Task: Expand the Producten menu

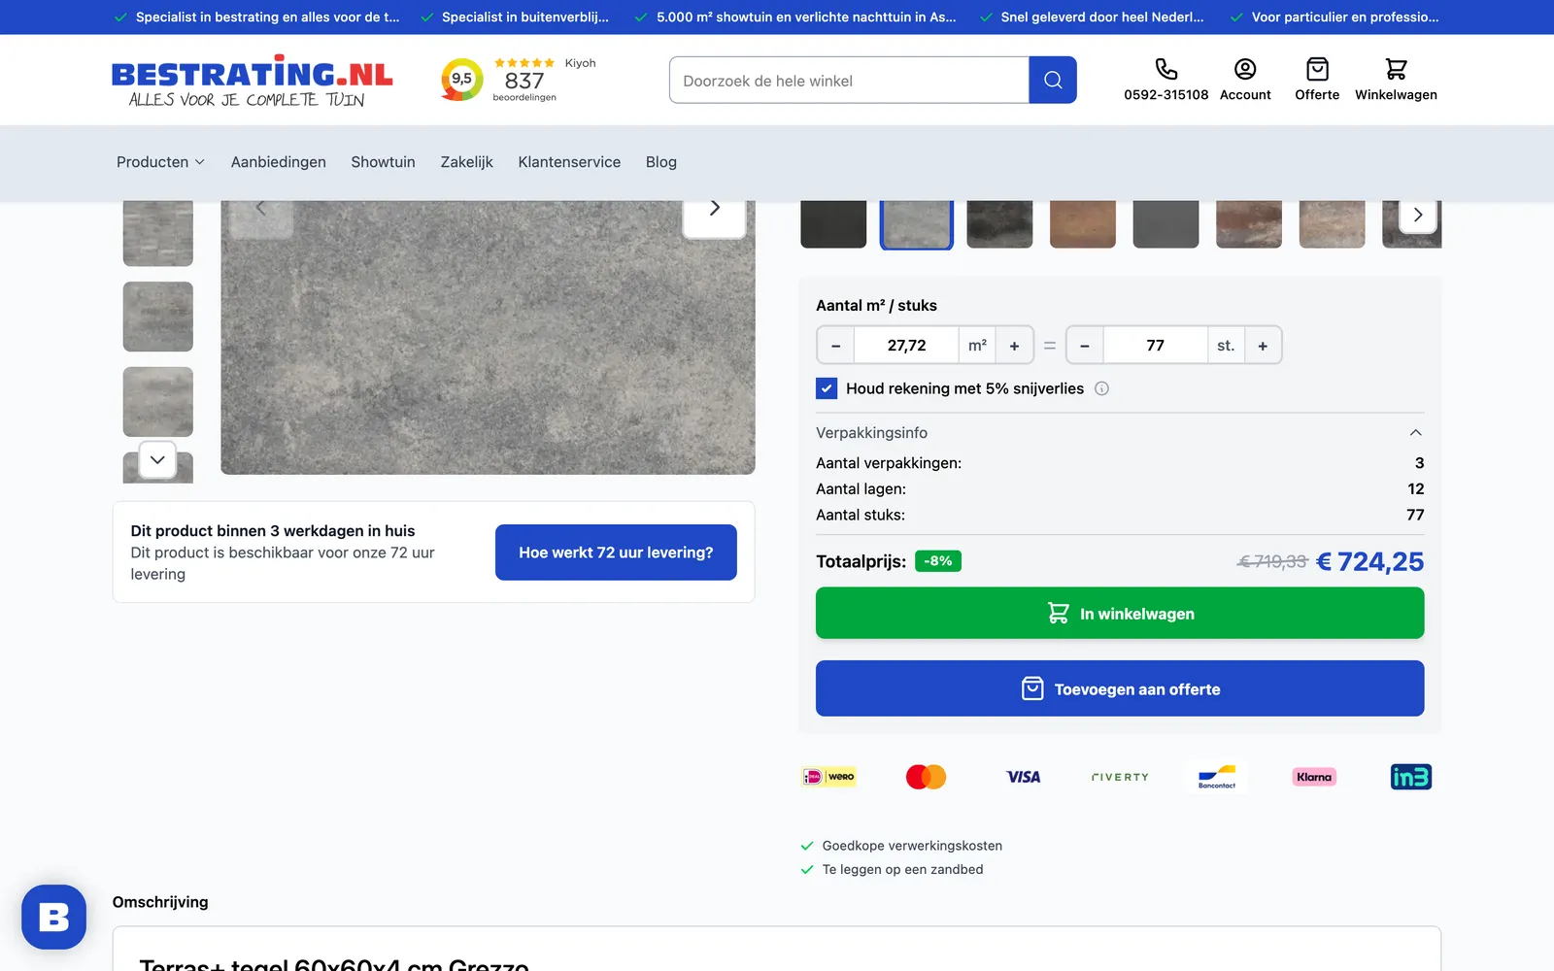Action: pyautogui.click(x=160, y=162)
